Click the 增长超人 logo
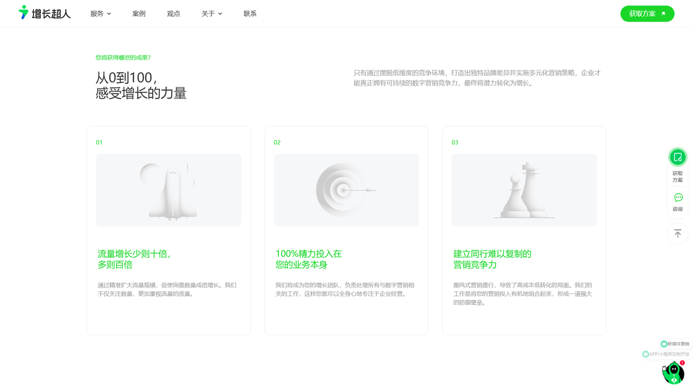 tap(44, 13)
